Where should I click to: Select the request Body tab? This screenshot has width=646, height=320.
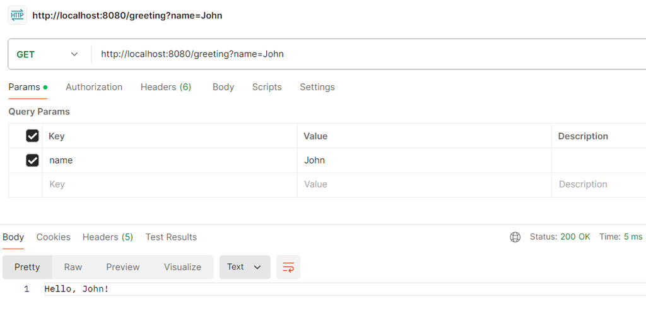tap(223, 87)
